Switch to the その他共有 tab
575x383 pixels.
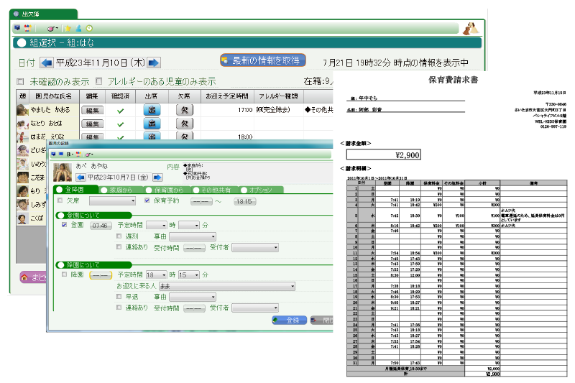[216, 190]
